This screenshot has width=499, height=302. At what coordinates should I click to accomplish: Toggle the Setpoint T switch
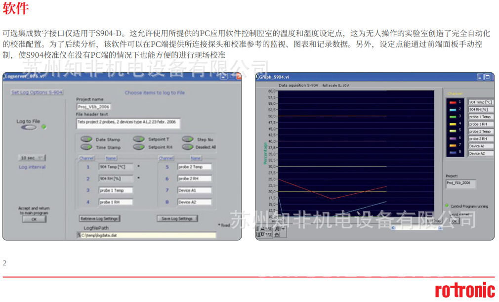click(x=139, y=139)
